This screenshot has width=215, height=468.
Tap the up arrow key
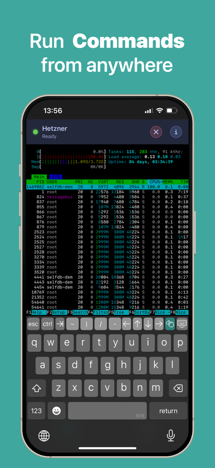click(137, 324)
